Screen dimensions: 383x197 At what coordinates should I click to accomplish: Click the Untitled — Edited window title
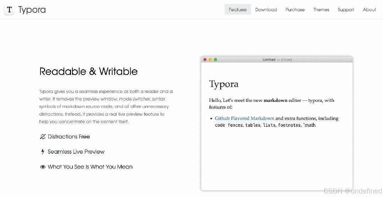pyautogui.click(x=277, y=60)
